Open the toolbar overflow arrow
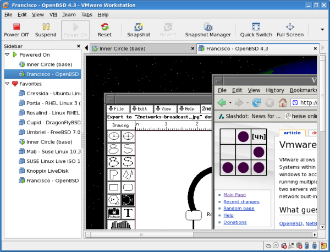330x252 pixels. coord(322,30)
